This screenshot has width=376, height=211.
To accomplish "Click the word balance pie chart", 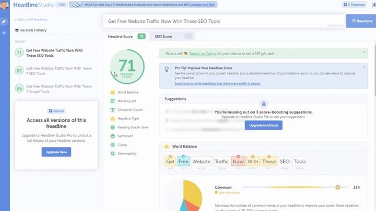I will pos(184,195).
